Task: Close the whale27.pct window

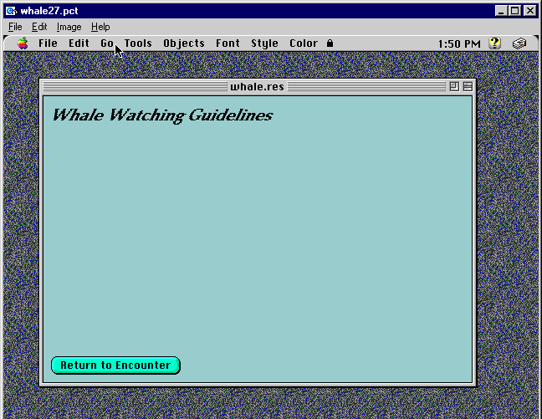Action: click(530, 11)
